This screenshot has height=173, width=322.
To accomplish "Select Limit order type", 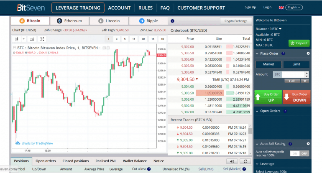I will click(296, 64).
